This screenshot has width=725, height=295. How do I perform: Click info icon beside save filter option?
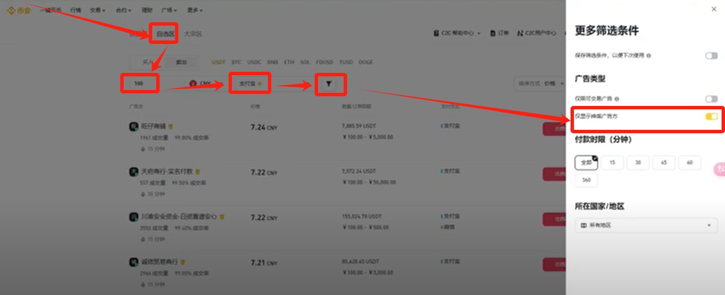650,56
